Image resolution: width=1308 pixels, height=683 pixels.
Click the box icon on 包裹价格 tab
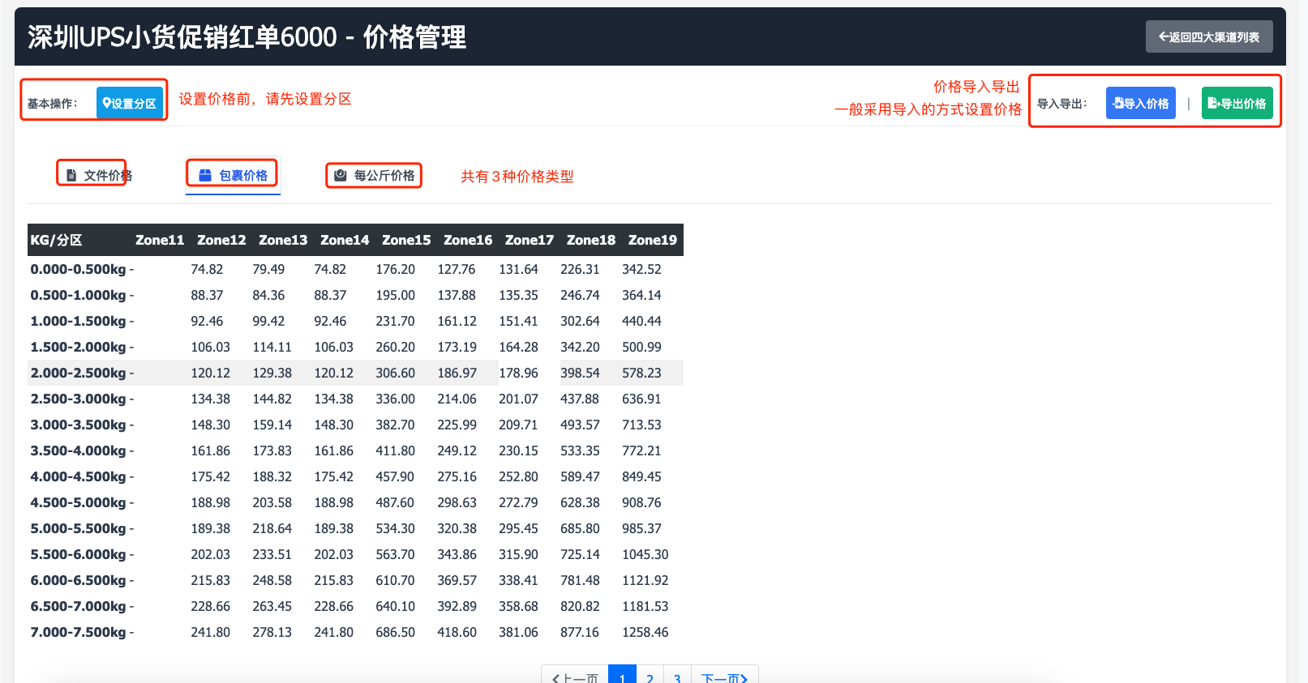pos(205,175)
